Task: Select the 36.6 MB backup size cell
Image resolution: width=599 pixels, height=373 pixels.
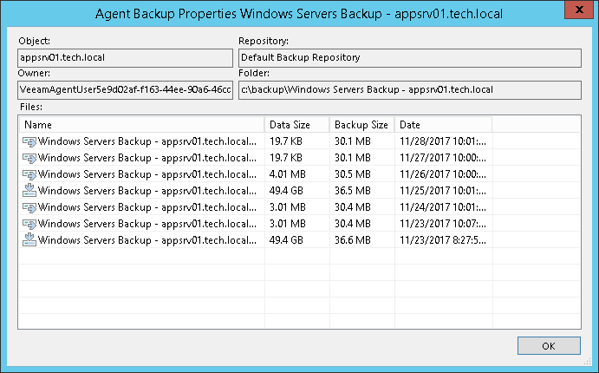Action: tap(353, 239)
